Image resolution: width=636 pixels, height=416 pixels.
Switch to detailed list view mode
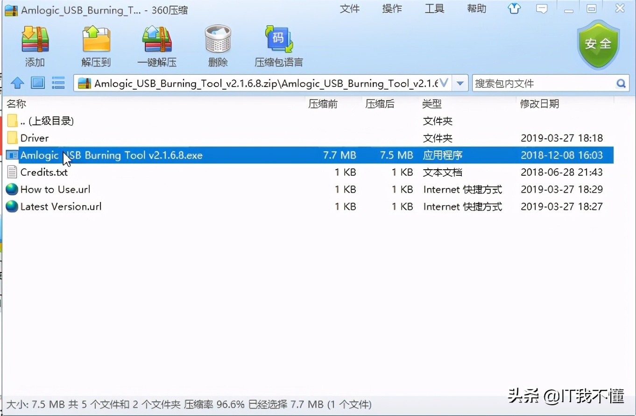(58, 83)
